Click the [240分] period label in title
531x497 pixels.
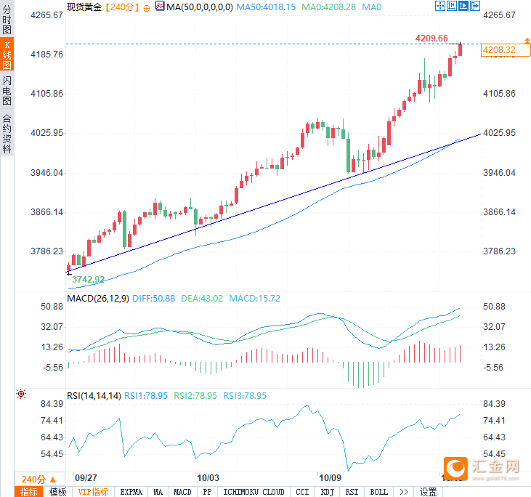coord(122,7)
